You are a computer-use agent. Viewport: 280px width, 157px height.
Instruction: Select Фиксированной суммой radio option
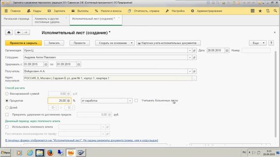point(7,94)
